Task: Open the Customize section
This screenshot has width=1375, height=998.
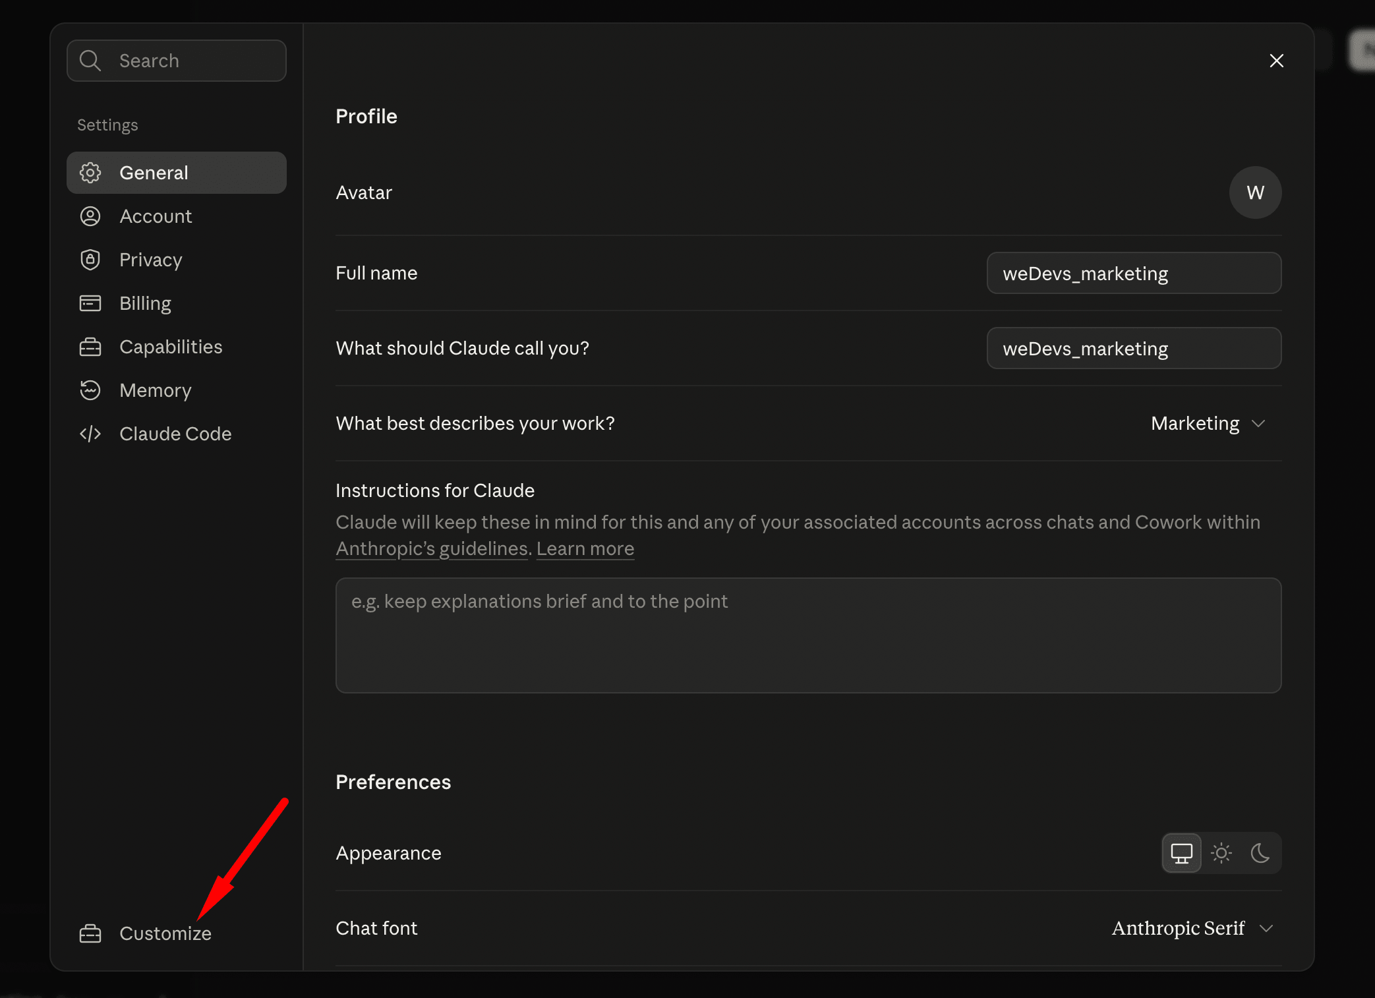Action: (177, 933)
